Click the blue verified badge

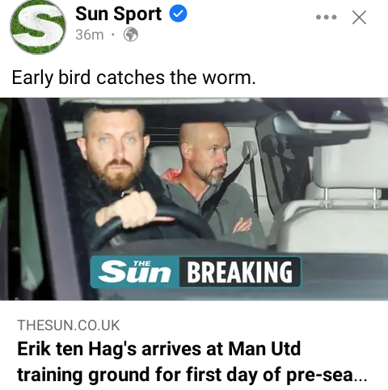[x=178, y=14]
